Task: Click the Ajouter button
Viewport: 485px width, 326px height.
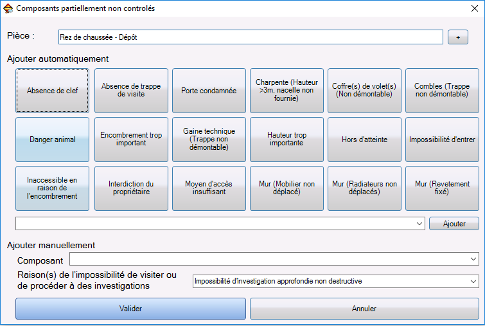Action: click(454, 224)
